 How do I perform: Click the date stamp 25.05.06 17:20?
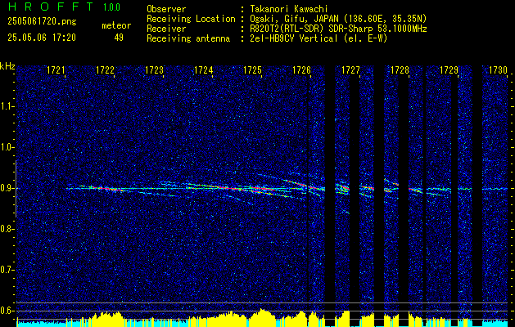click(42, 38)
